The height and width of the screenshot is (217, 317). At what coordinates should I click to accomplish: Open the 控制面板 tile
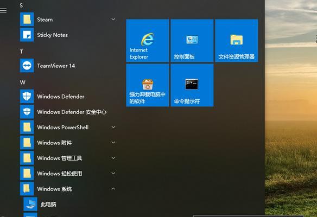pyautogui.click(x=192, y=41)
